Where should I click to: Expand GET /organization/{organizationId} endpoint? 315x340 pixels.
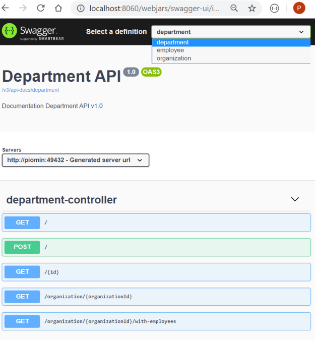pos(156,297)
